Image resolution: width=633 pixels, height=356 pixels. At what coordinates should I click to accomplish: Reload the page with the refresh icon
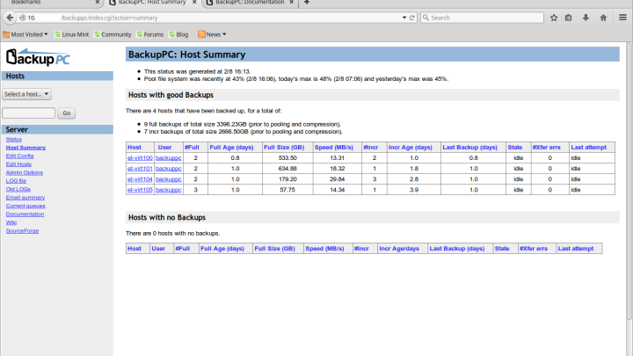[411, 18]
